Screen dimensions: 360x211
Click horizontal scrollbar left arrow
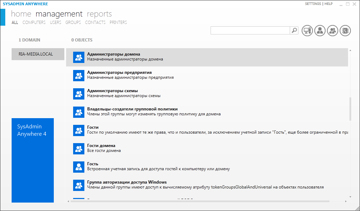(68, 202)
